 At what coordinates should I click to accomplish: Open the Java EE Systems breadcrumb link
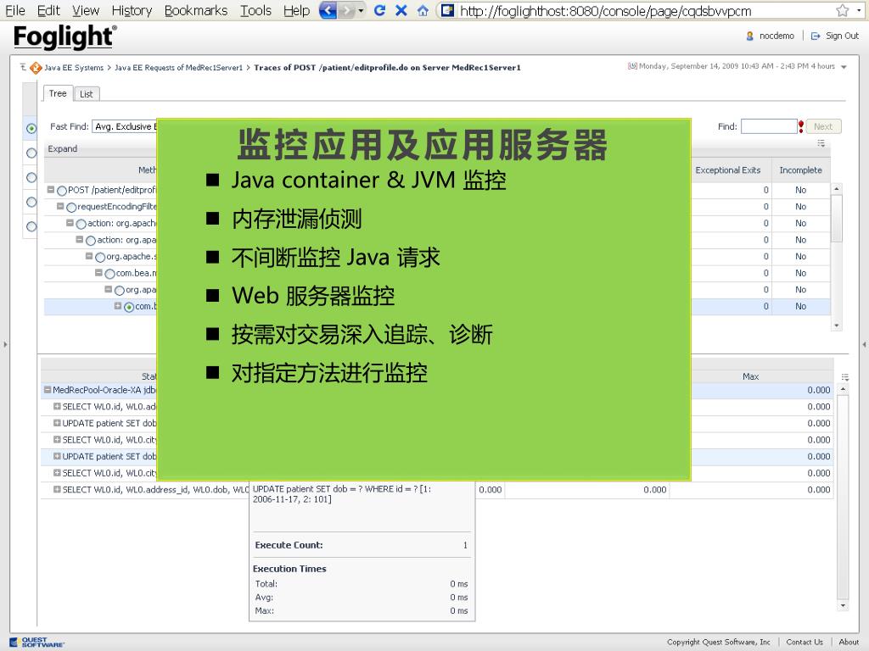[x=74, y=68]
